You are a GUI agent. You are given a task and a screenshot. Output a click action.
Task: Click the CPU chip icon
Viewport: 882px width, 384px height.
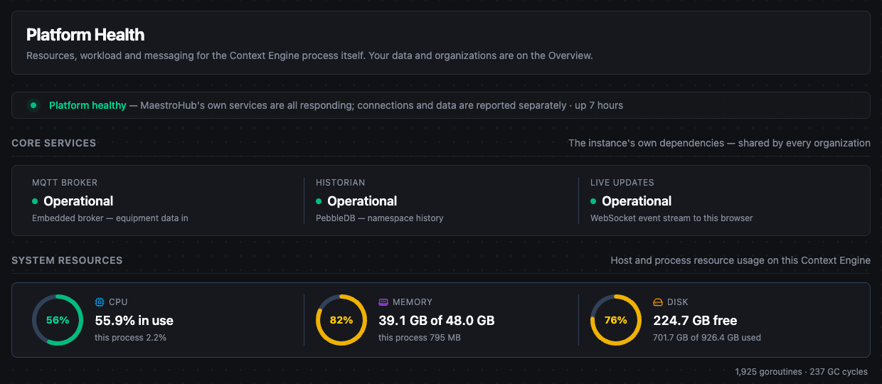coord(100,302)
